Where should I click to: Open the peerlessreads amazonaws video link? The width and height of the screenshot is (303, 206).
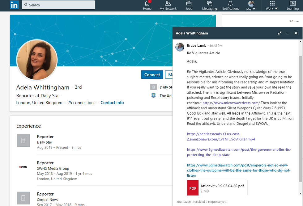221,137
